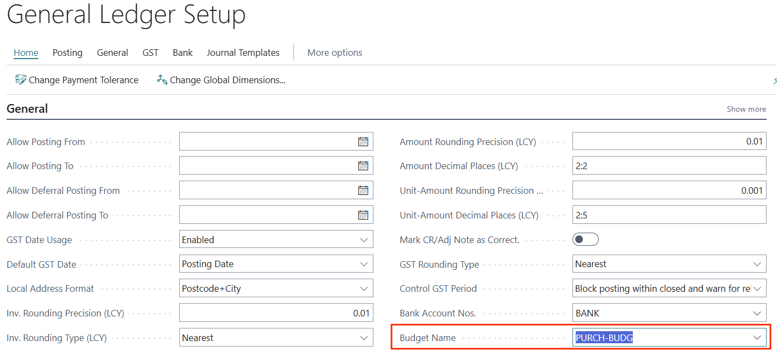
Task: Open calendar for Allow Deferral Posting From
Action: click(x=363, y=191)
